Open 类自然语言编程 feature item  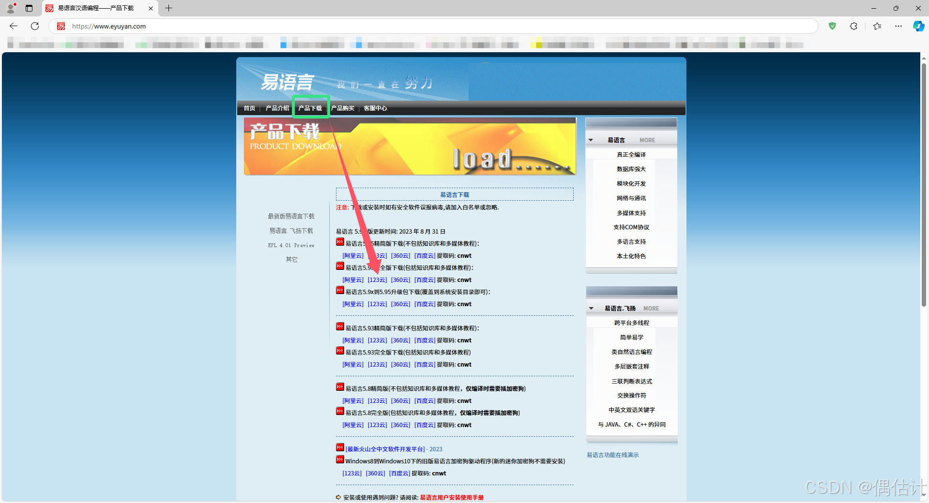click(632, 352)
